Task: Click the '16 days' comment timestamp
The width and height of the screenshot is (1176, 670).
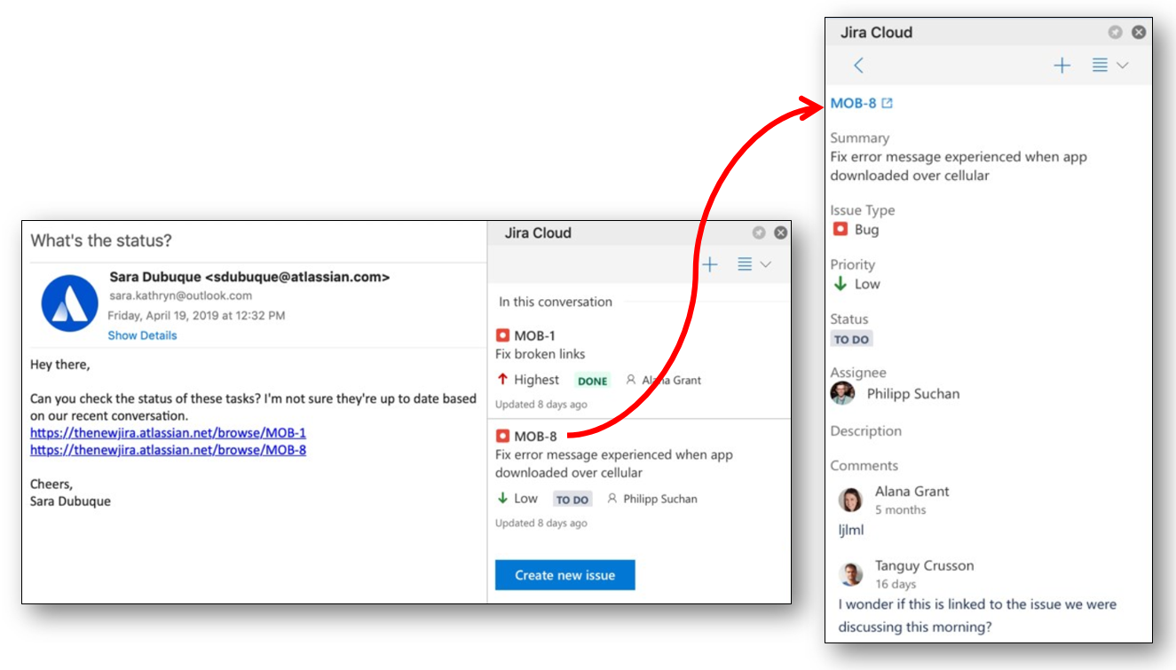Action: [896, 584]
